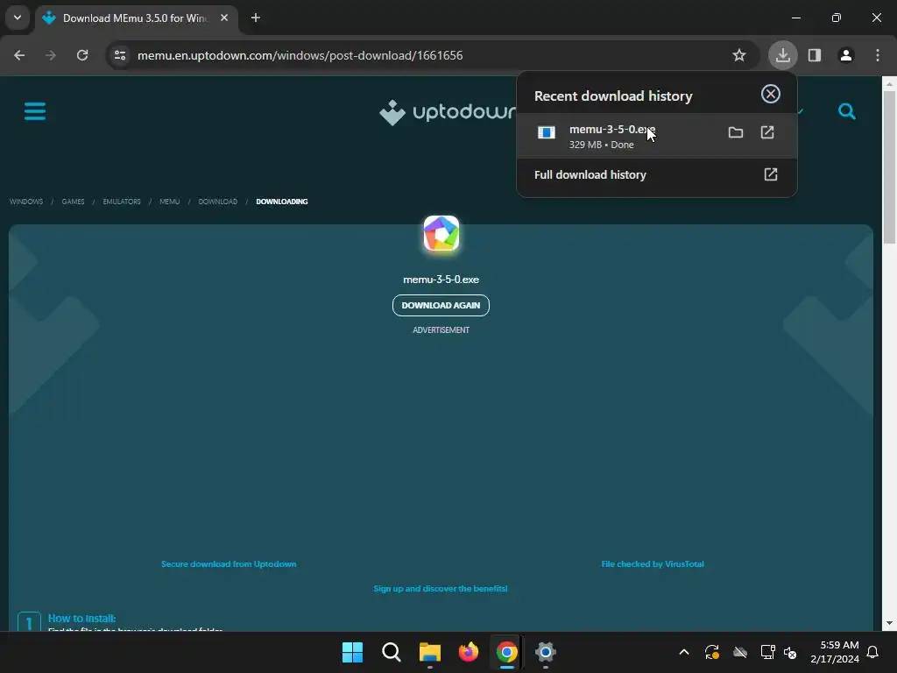Show hidden system tray icons
Image resolution: width=897 pixels, height=673 pixels.
coord(683,652)
